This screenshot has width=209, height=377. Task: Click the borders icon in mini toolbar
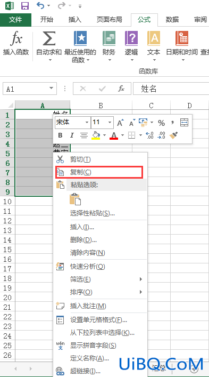[131, 135]
